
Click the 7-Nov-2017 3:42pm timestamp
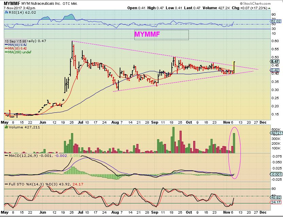(19, 8)
